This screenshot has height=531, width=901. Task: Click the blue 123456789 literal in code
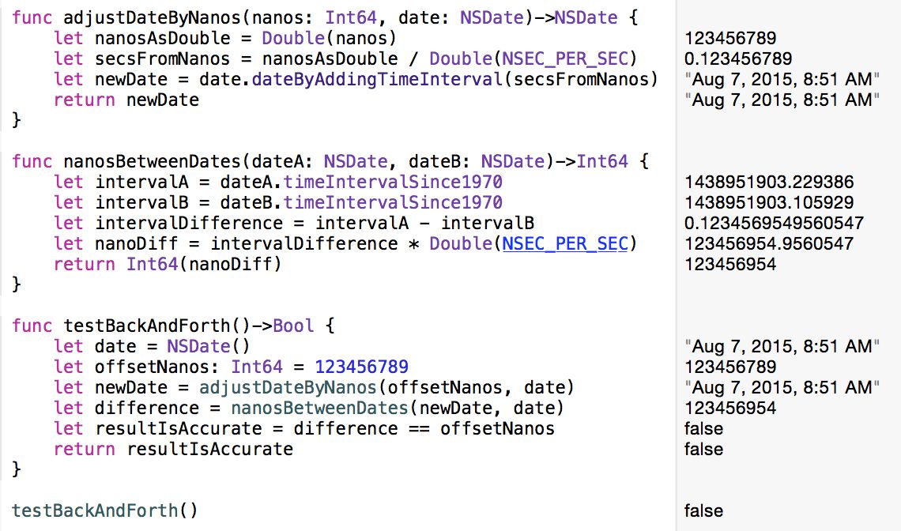point(361,367)
